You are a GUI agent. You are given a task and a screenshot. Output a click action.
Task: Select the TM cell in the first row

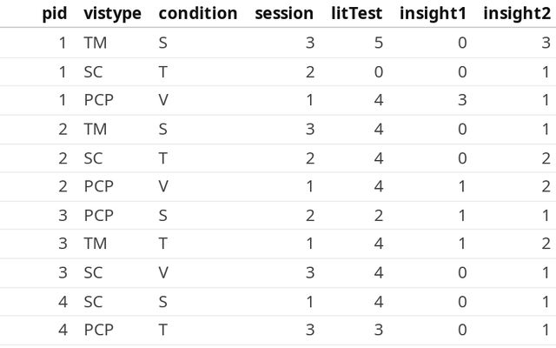pyautogui.click(x=96, y=43)
